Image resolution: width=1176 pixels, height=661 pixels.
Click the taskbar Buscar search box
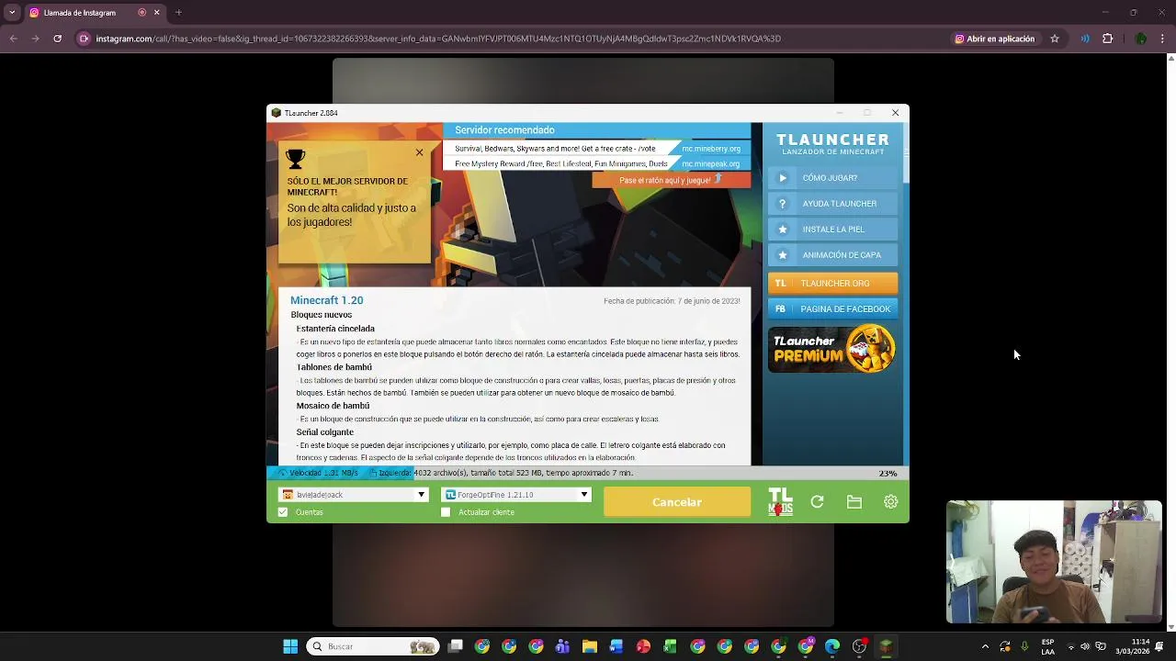click(371, 646)
